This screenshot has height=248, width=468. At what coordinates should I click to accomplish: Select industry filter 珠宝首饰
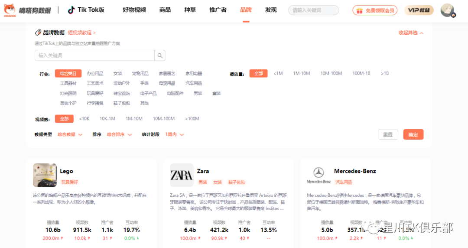(x=121, y=94)
